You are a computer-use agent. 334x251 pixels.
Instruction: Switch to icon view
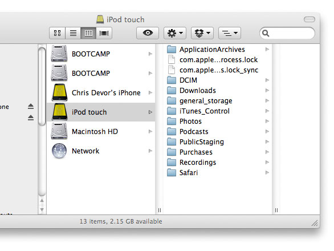[58, 33]
